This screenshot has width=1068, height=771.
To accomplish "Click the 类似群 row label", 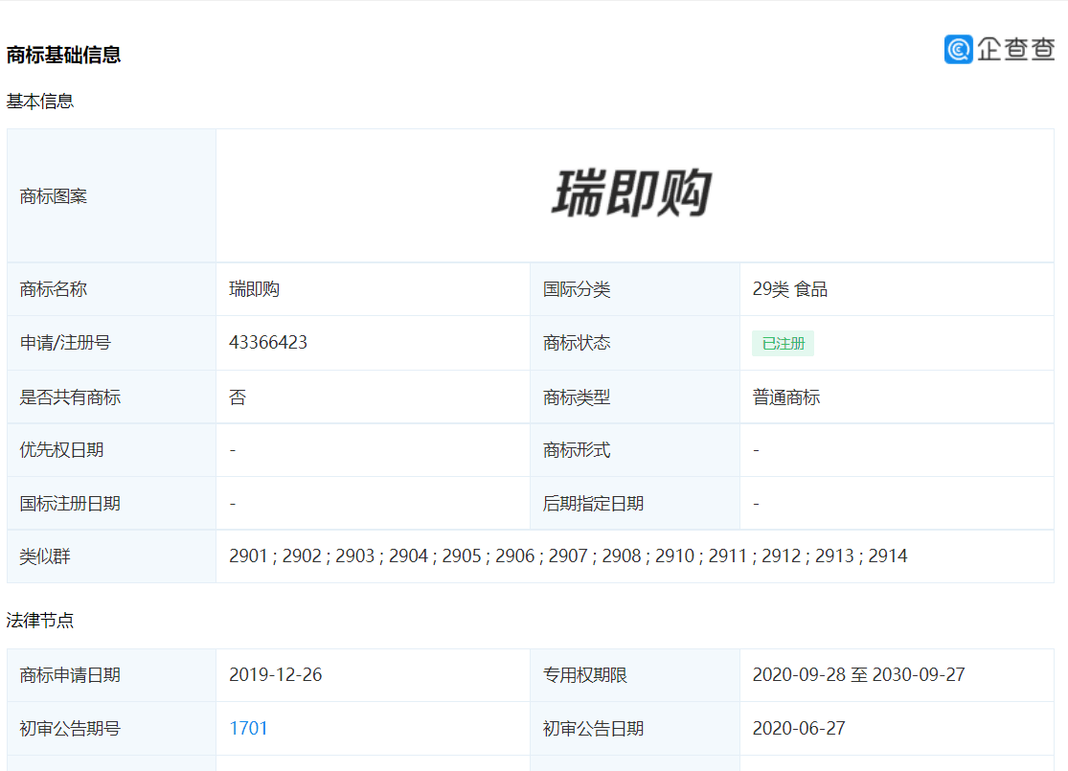I will [45, 556].
